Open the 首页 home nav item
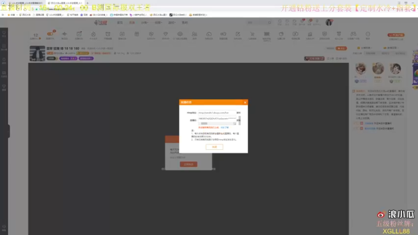The height and width of the screenshot is (235, 418). pyautogui.click(x=120, y=22)
